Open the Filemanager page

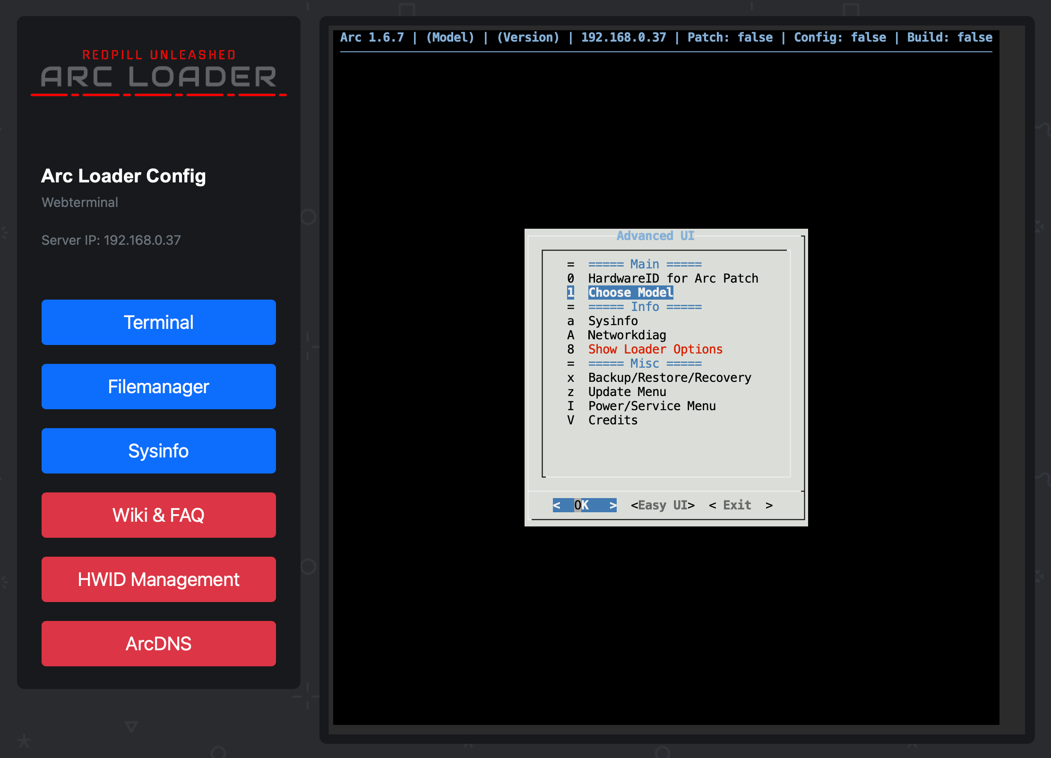(158, 387)
